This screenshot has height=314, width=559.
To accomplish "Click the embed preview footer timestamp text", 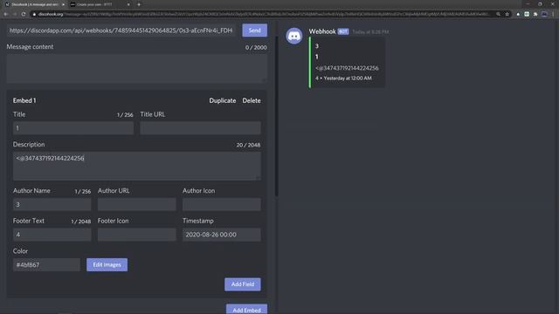I will (x=348, y=78).
